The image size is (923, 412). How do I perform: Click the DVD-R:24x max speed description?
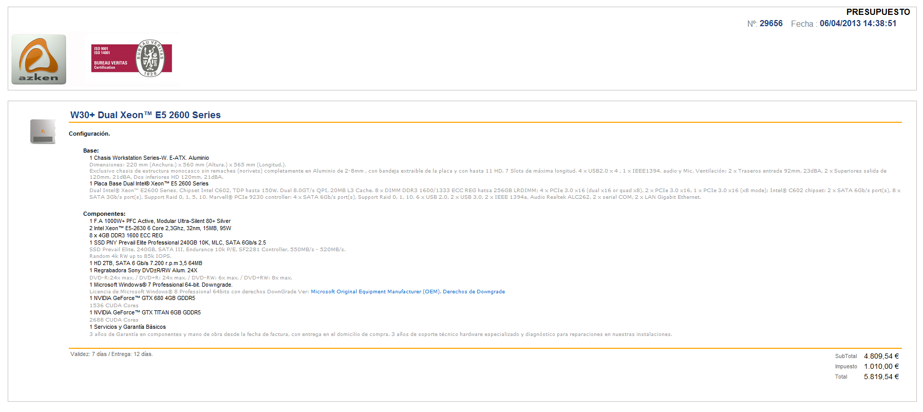(191, 278)
